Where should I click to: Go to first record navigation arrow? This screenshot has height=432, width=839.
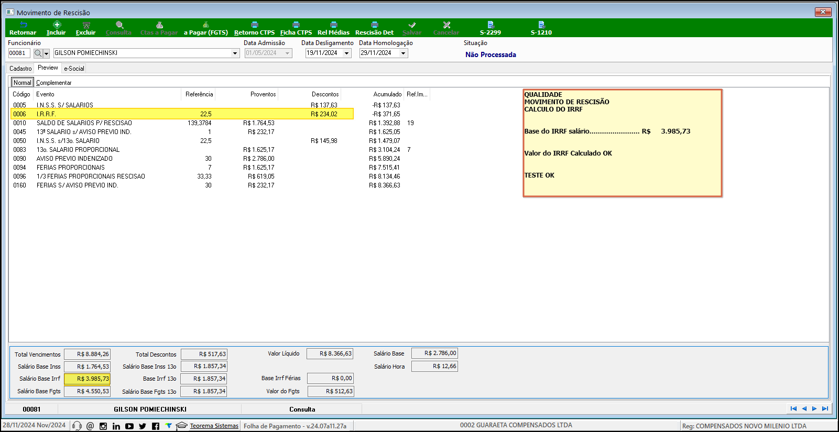point(793,408)
